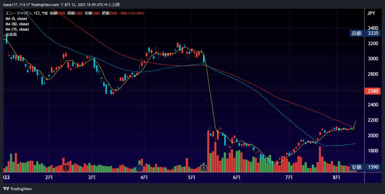Select the 出来高 volume indicator label
The image size is (385, 194).
[11, 35]
